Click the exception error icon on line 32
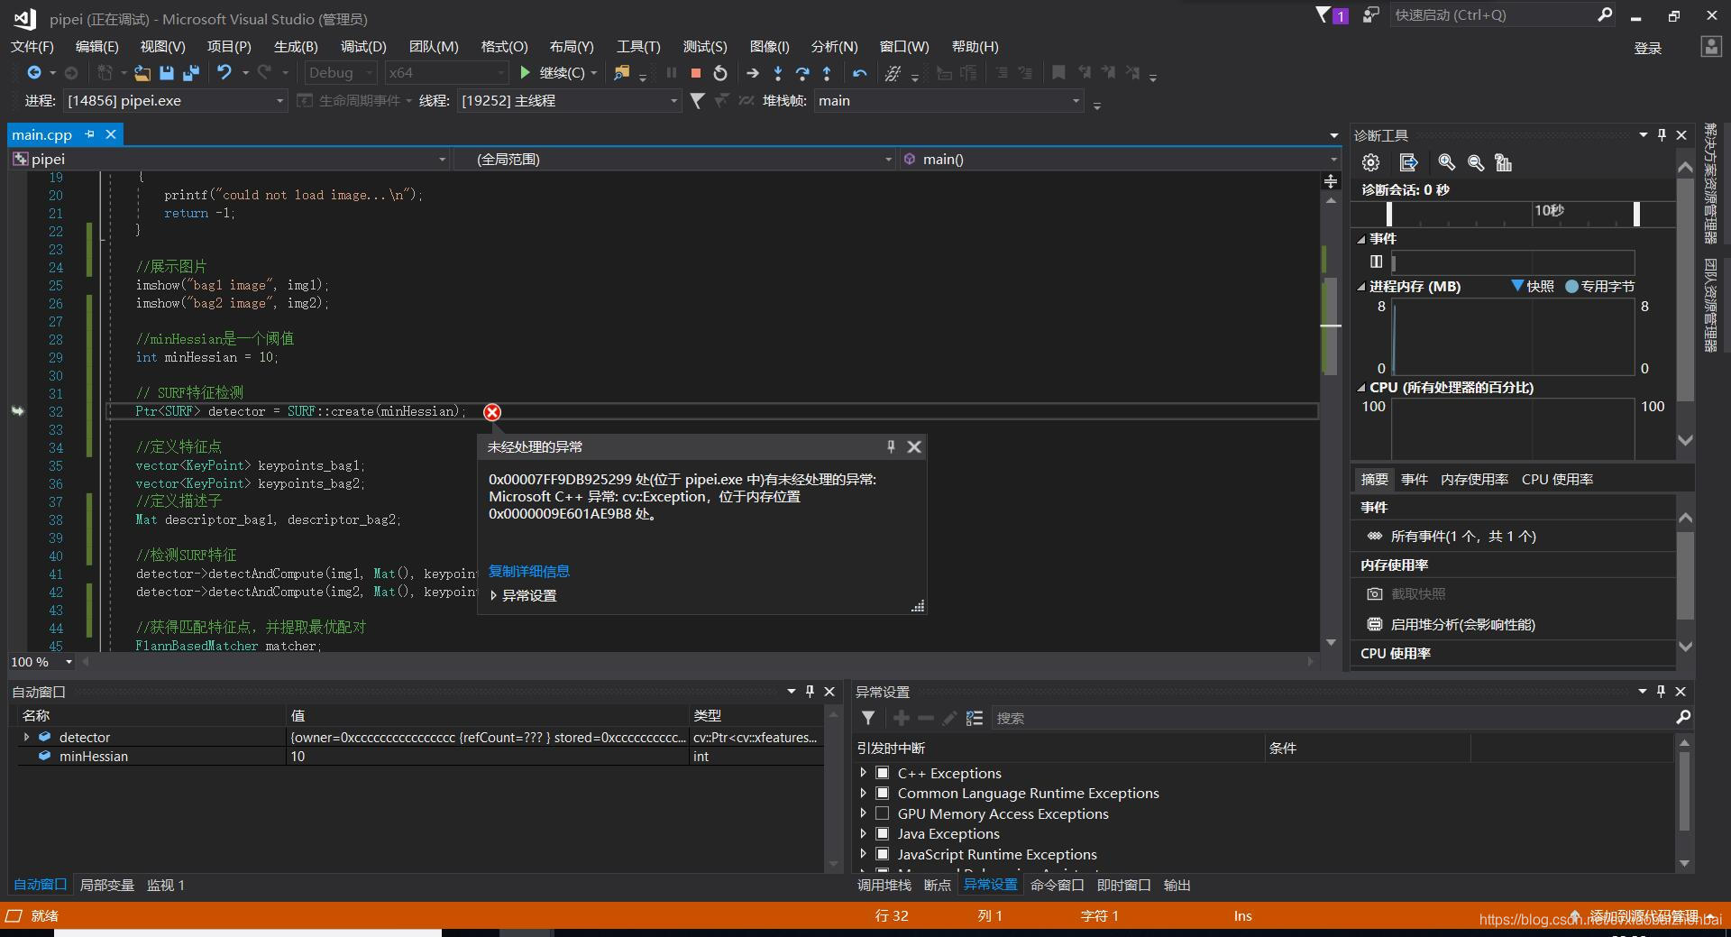This screenshot has height=937, width=1731. pyautogui.click(x=492, y=412)
